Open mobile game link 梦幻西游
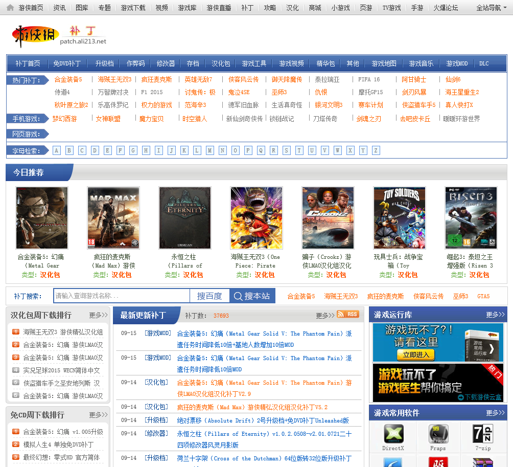The width and height of the screenshot is (513, 467). coord(65,119)
